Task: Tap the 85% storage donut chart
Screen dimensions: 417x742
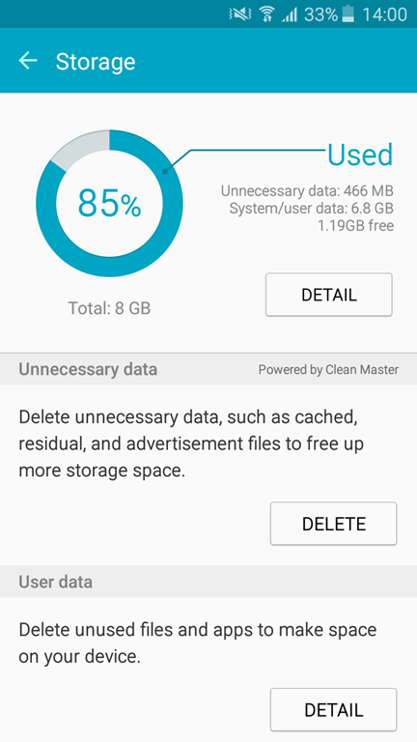Action: pos(109,204)
